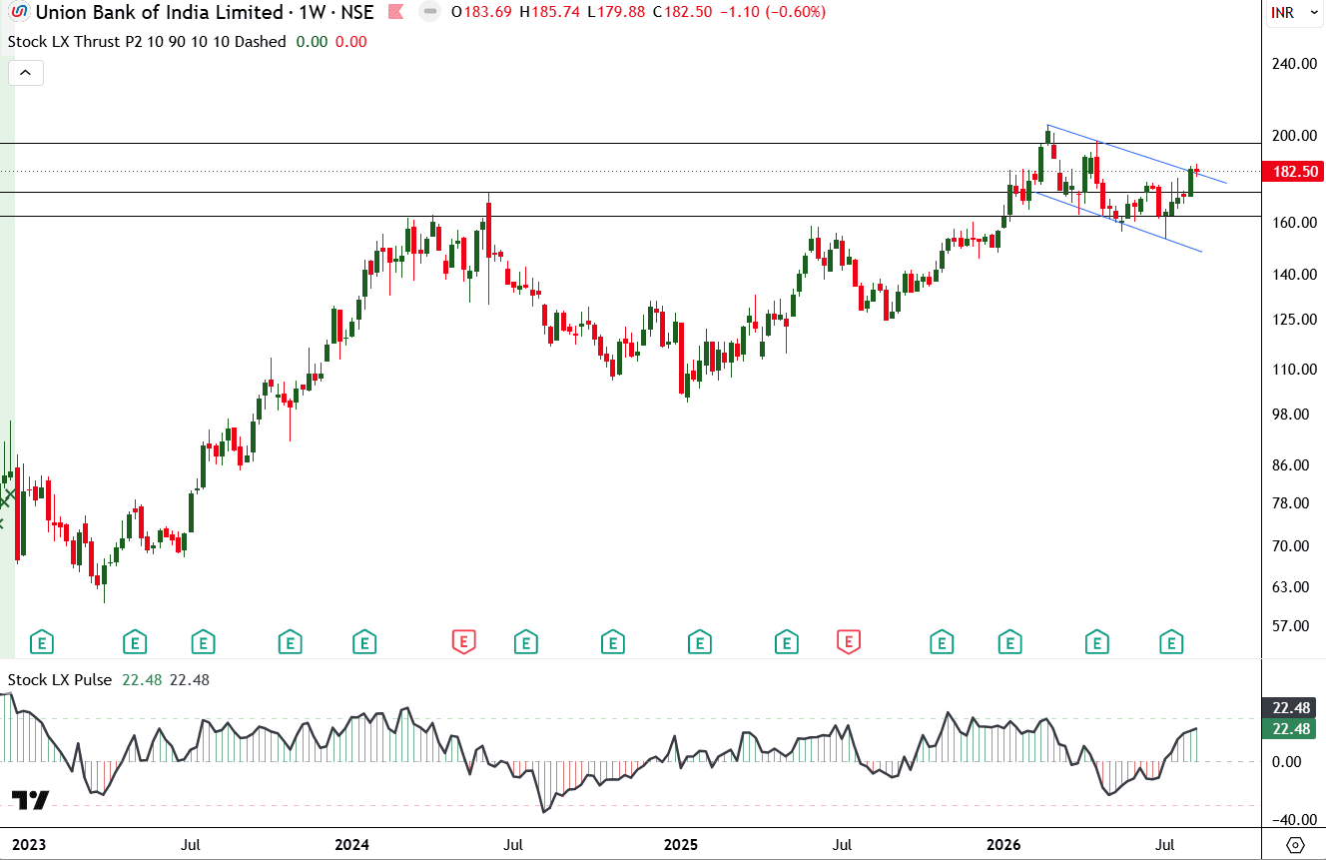Open the earnings marker at January 2025
1326x860 pixels.
tap(700, 641)
